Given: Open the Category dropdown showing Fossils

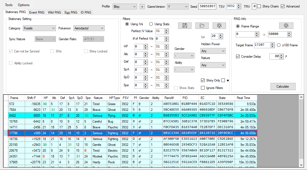Looking at the screenshot, I should [39, 28].
